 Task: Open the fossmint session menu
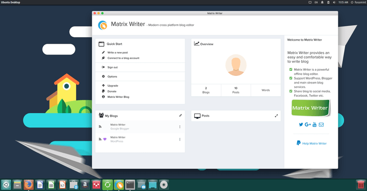coord(358,3)
